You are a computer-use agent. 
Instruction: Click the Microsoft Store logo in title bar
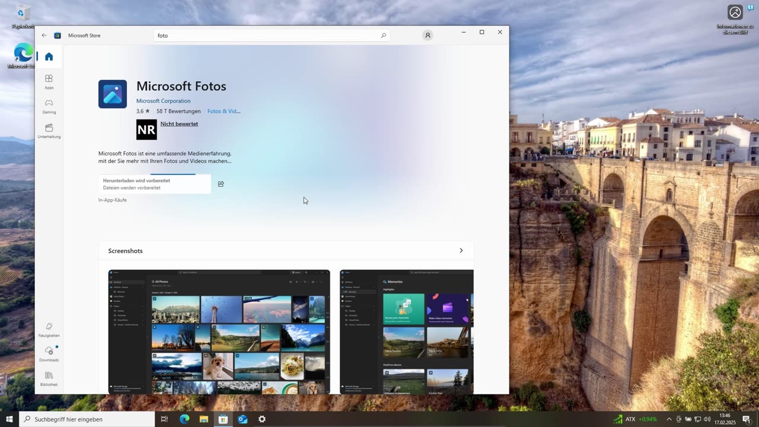pyautogui.click(x=58, y=36)
